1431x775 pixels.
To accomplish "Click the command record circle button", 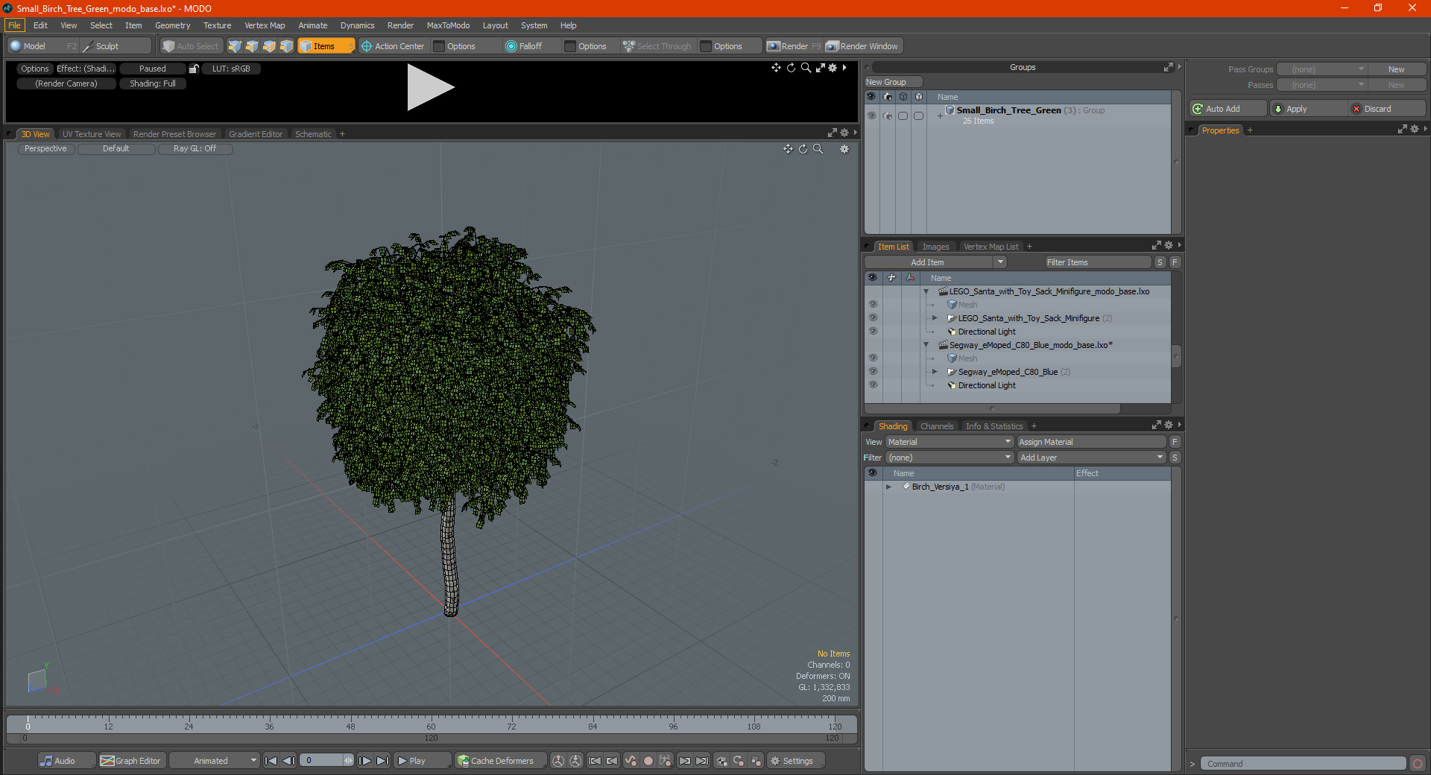I will 1418,764.
